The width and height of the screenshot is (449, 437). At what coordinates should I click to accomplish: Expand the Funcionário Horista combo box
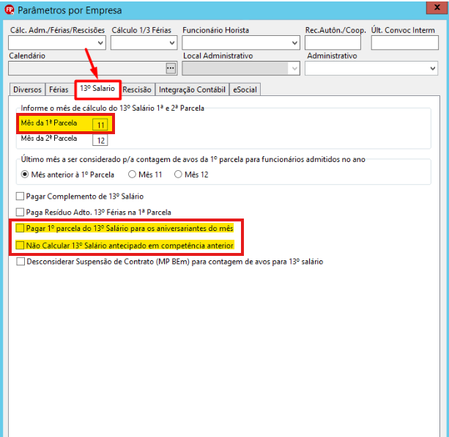pyautogui.click(x=241, y=43)
